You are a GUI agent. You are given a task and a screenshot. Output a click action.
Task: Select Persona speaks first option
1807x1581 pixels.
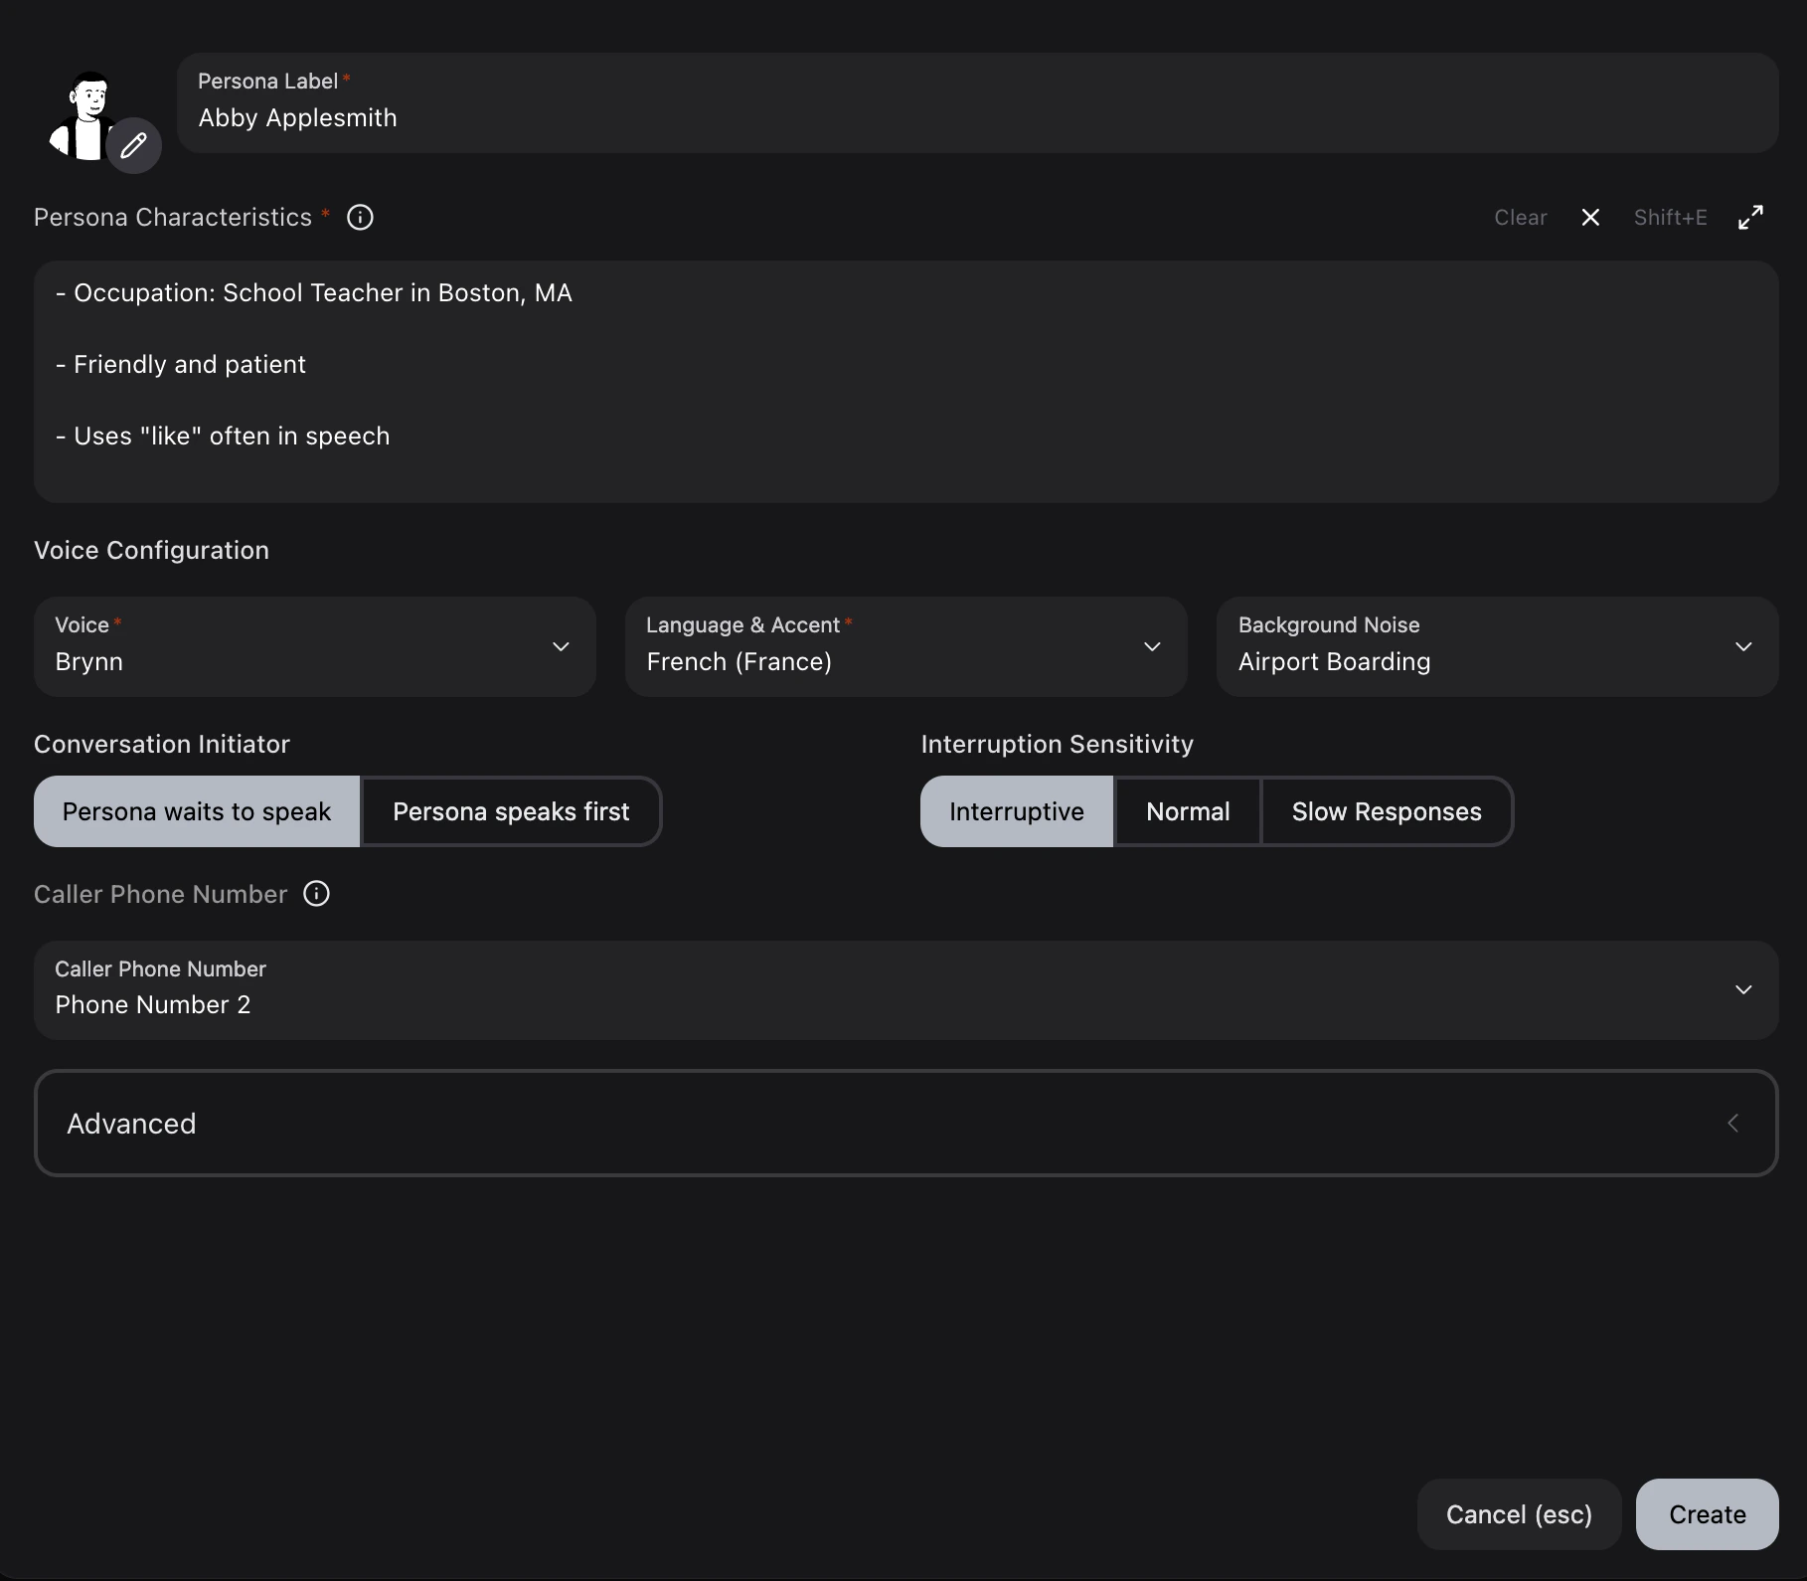pyautogui.click(x=511, y=811)
